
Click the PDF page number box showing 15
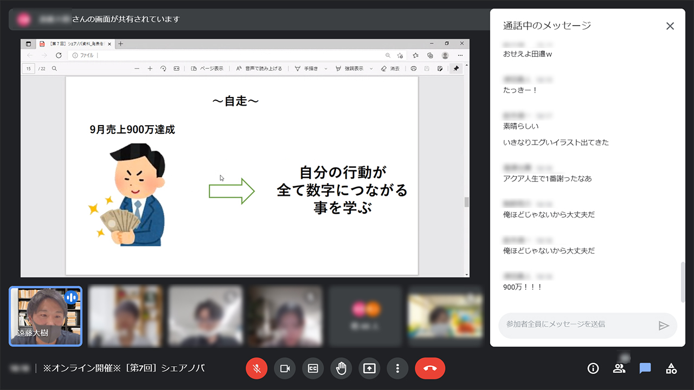pyautogui.click(x=28, y=69)
